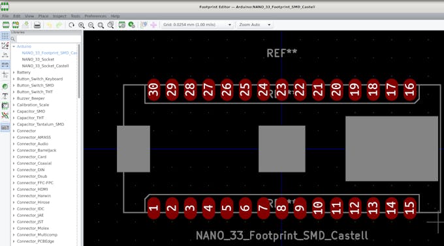Toggle polar coordinates display
Image resolution: width=444 pixels, height=246 pixels.
pyautogui.click(x=5, y=46)
